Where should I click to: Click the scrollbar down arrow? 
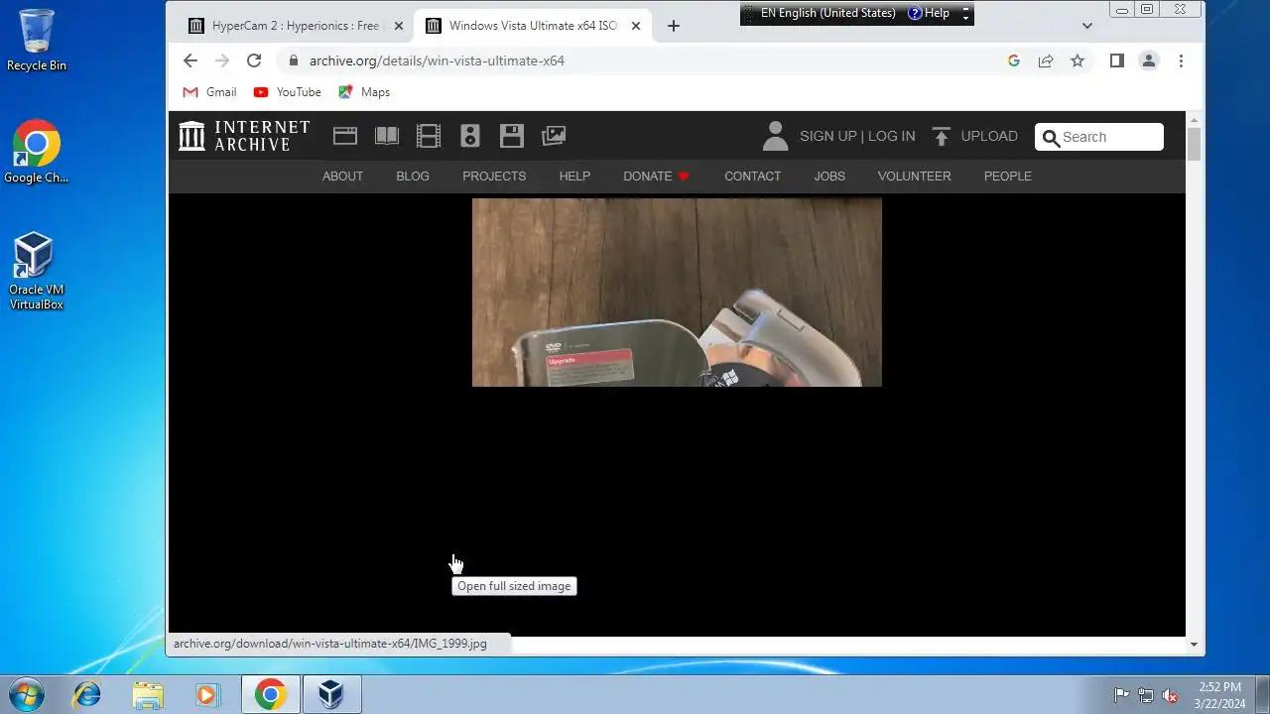(1194, 645)
